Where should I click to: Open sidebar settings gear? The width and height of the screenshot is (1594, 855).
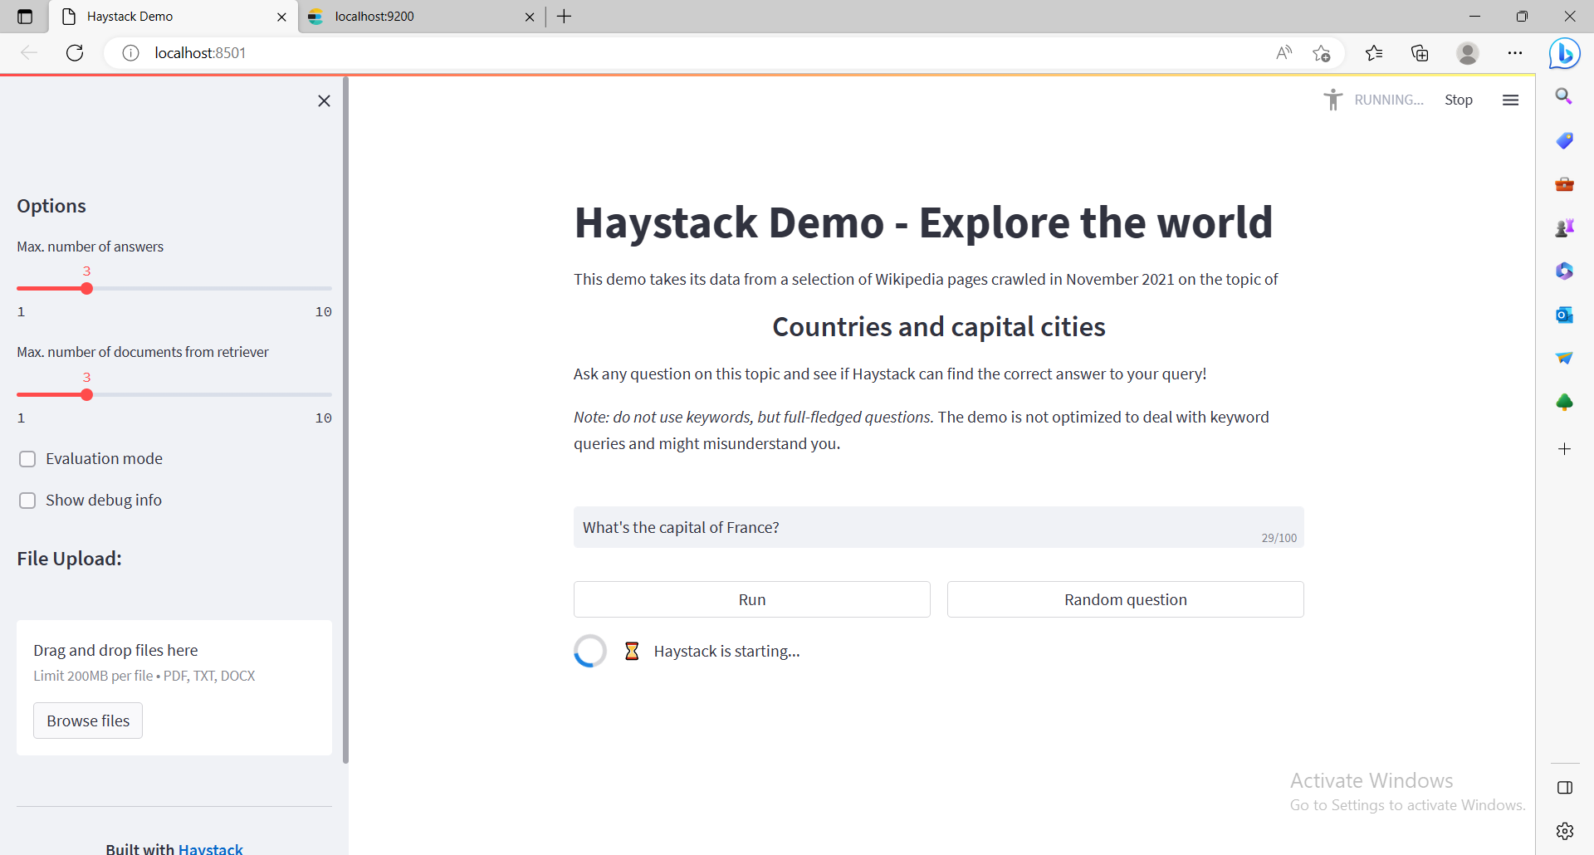(1565, 831)
